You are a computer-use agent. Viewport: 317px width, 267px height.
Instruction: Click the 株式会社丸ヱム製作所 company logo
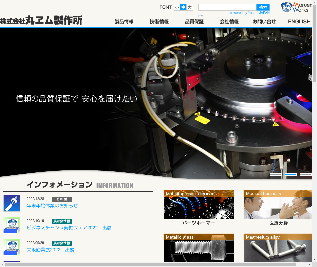click(x=41, y=21)
